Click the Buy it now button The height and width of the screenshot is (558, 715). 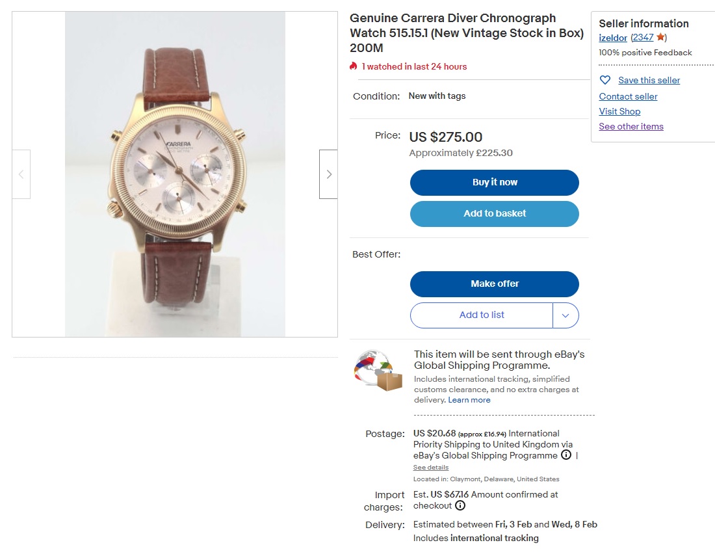(x=494, y=183)
